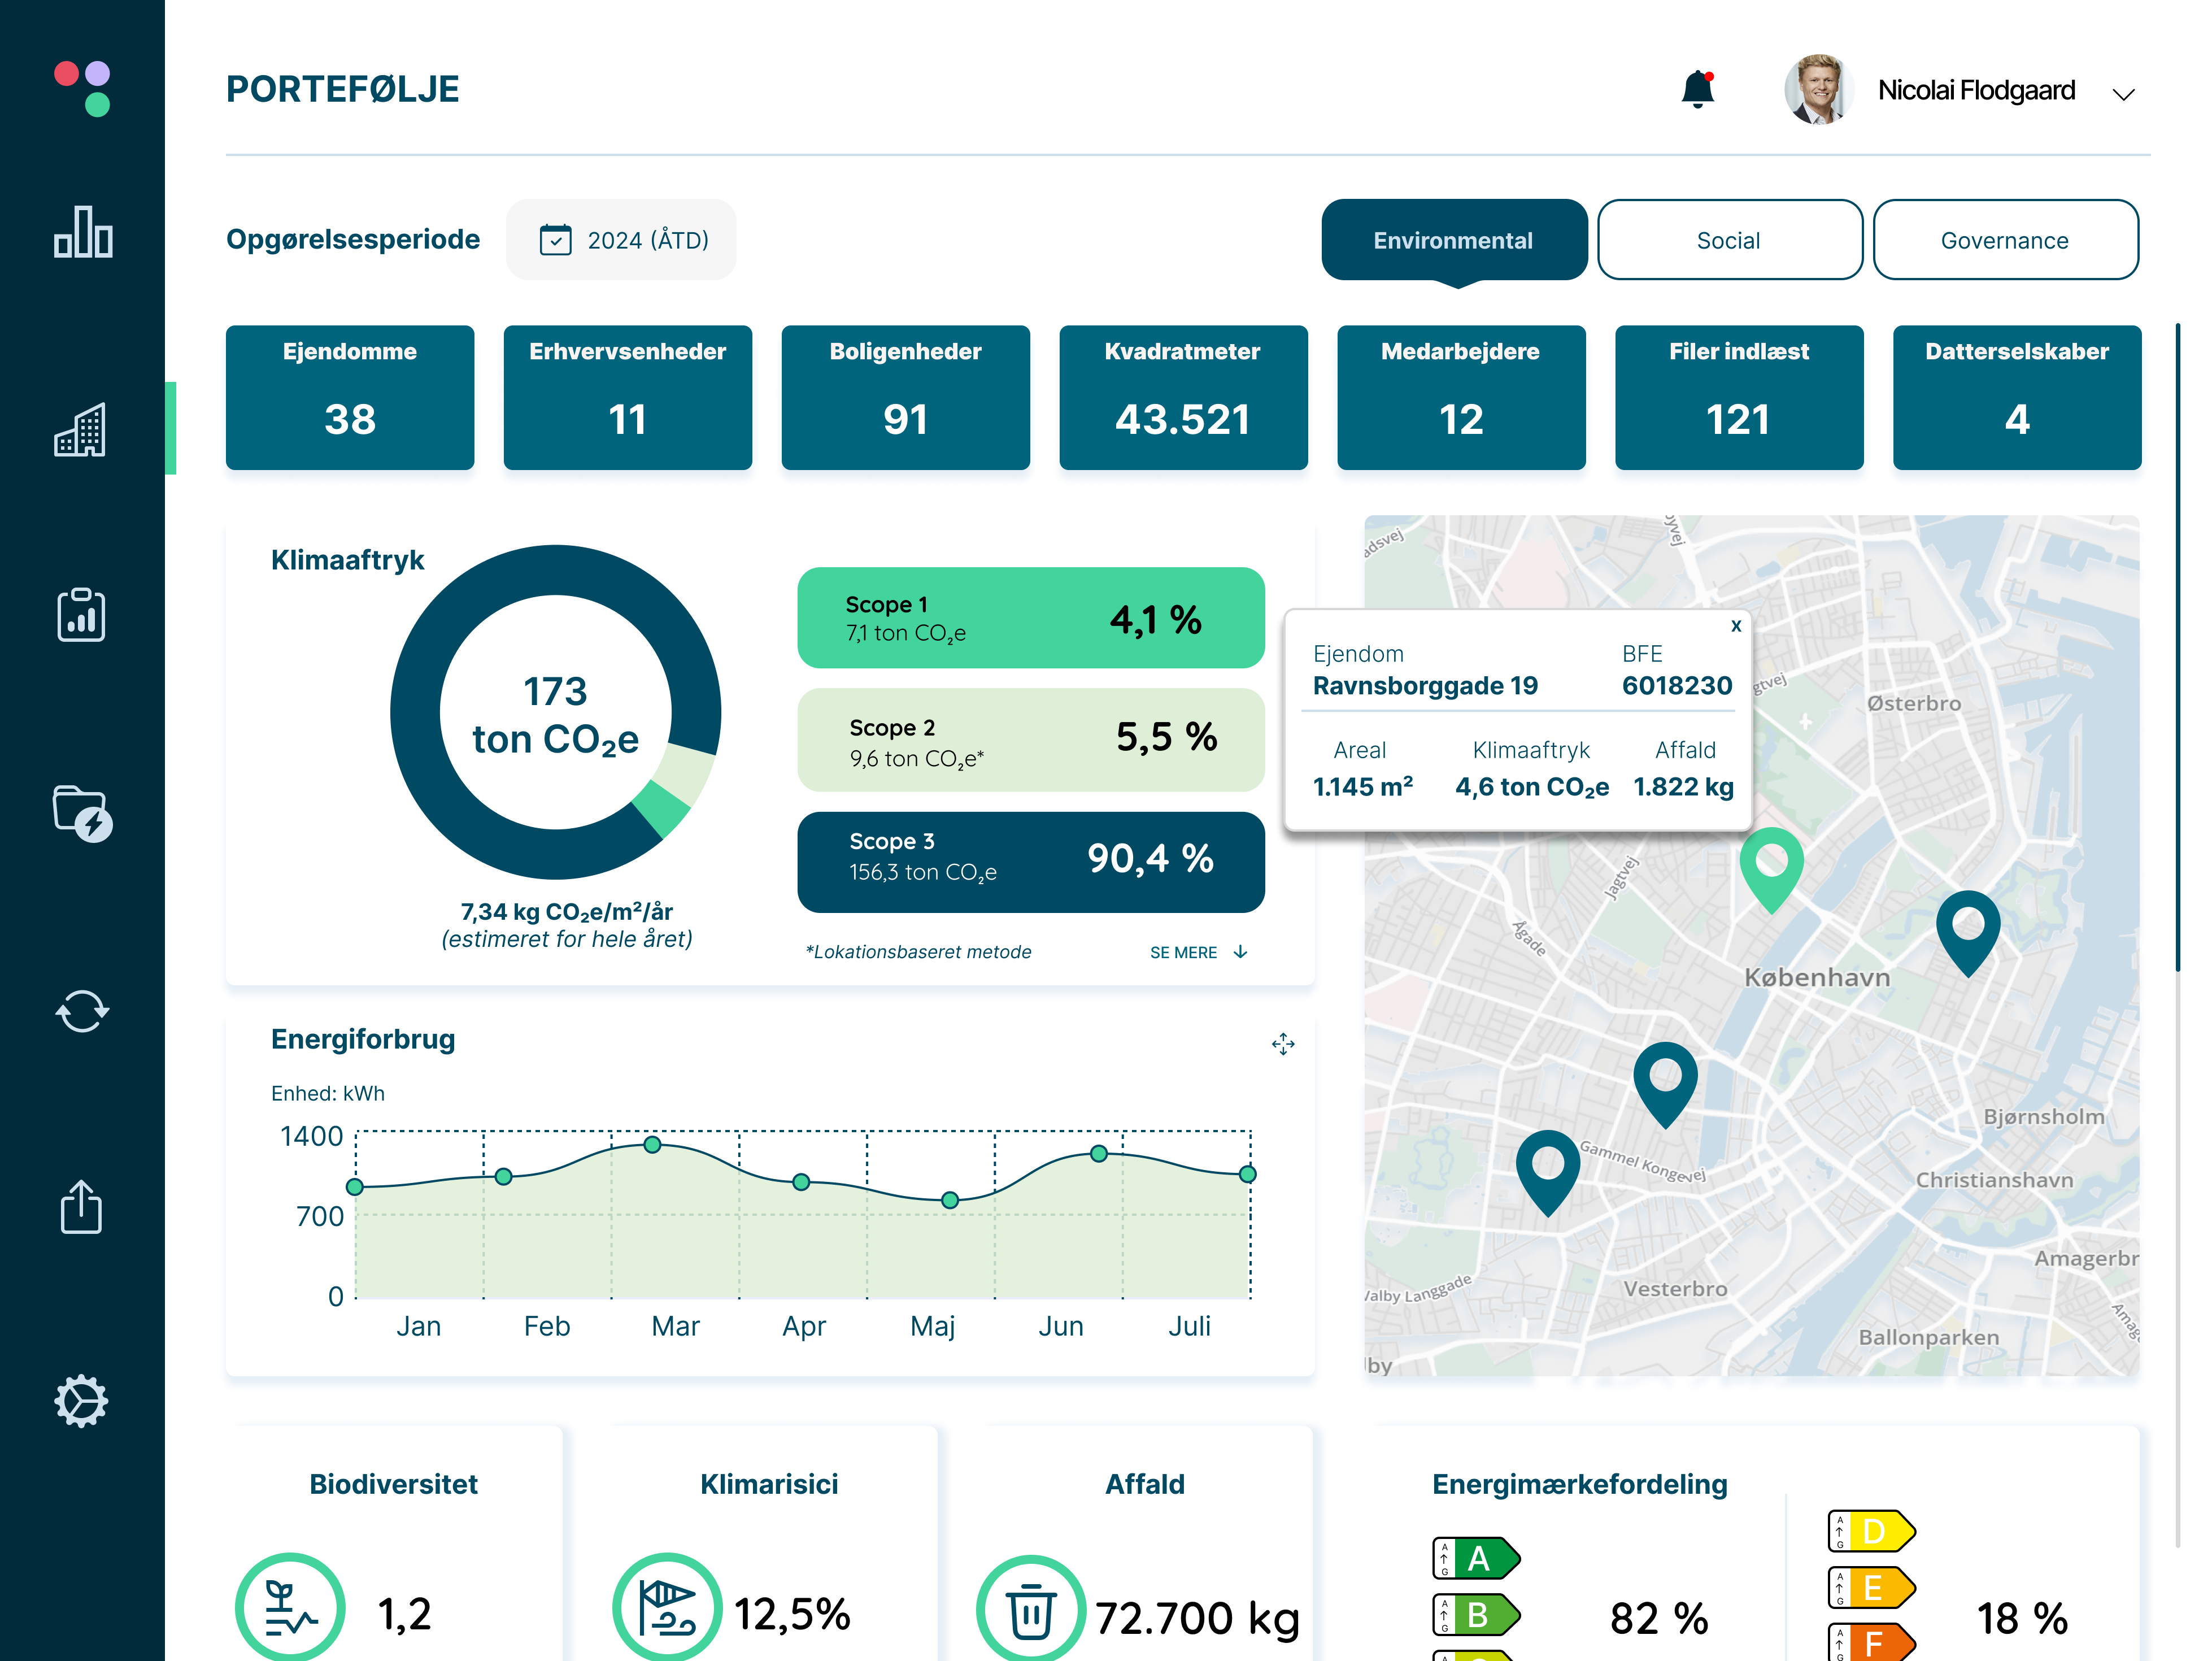
Task: Click the Juli data point on energy chart
Action: coord(1248,1174)
